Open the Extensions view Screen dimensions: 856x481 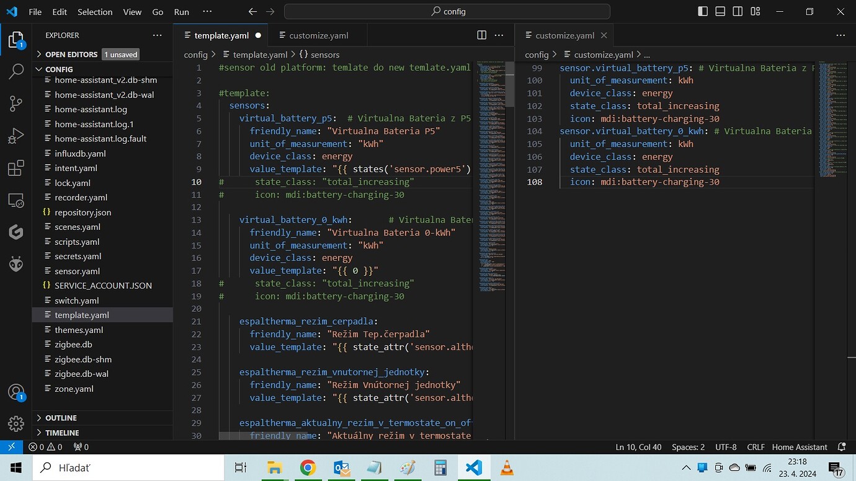click(16, 168)
